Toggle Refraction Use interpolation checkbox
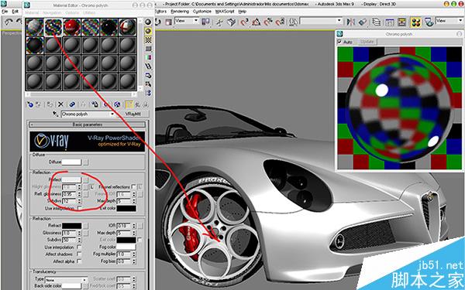Screen dimensions: 465x290 79,247
